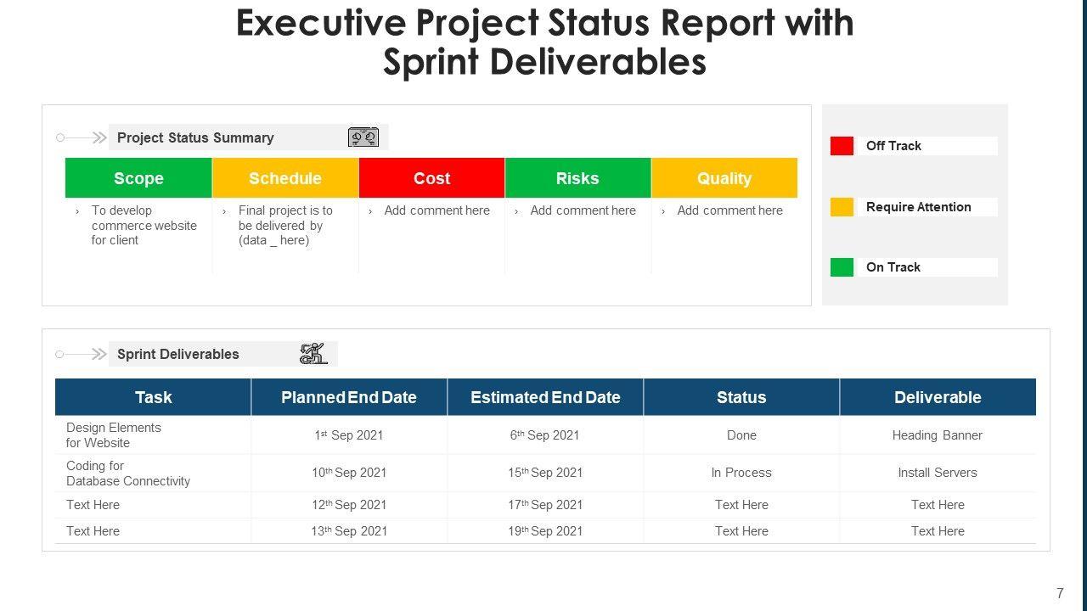Click 'Text Here' task in 13th Sep row
Image resolution: width=1087 pixels, height=611 pixels.
pyautogui.click(x=93, y=531)
